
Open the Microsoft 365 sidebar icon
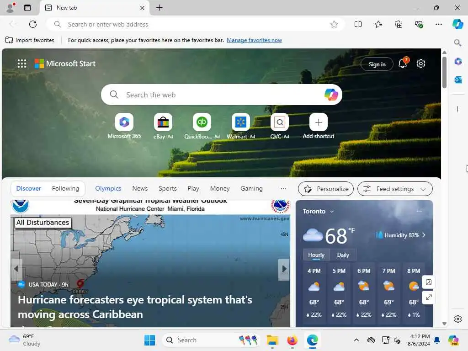(x=458, y=62)
